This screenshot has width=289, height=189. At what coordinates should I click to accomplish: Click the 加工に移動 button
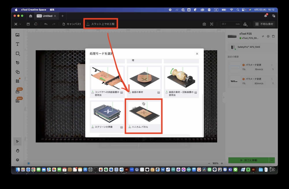[249, 160]
